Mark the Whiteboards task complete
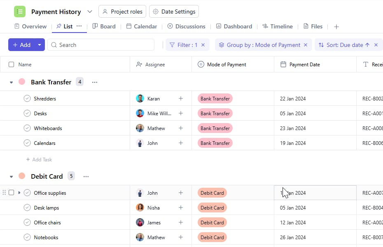 (27, 128)
